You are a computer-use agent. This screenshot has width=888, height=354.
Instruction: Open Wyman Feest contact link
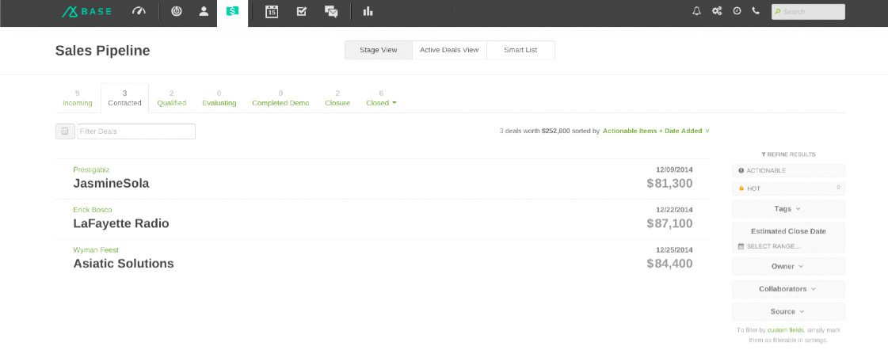(x=96, y=250)
